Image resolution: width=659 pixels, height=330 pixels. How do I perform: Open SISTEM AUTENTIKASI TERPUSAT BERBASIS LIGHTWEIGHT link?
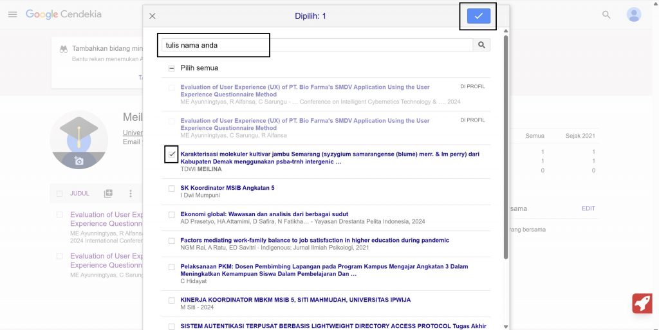(333, 325)
